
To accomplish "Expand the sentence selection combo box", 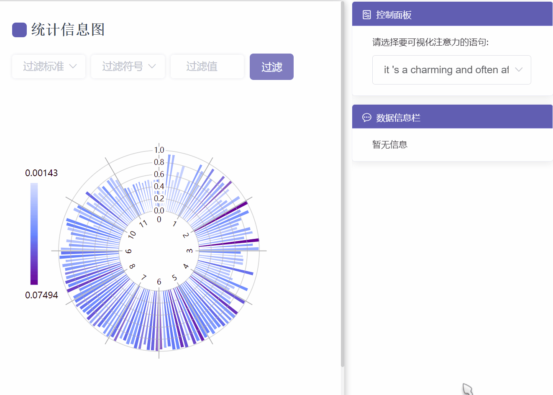I will click(452, 70).
